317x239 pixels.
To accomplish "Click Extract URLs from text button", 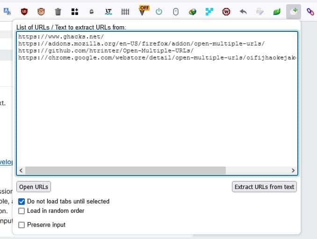I will pyautogui.click(x=264, y=187).
